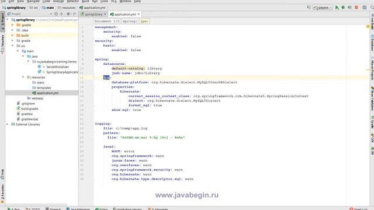This screenshot has width=374, height=210.
Task: Toggle the Web tool window side button
Action: coord(2,174)
